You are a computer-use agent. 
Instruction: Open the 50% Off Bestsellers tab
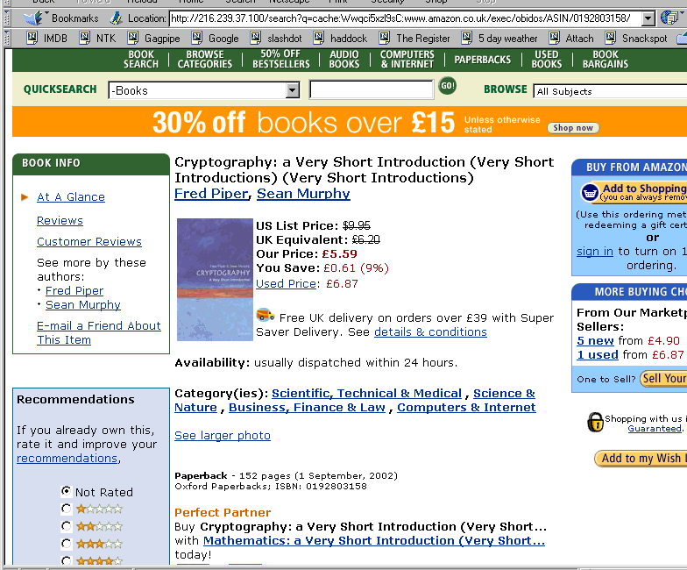(x=280, y=60)
